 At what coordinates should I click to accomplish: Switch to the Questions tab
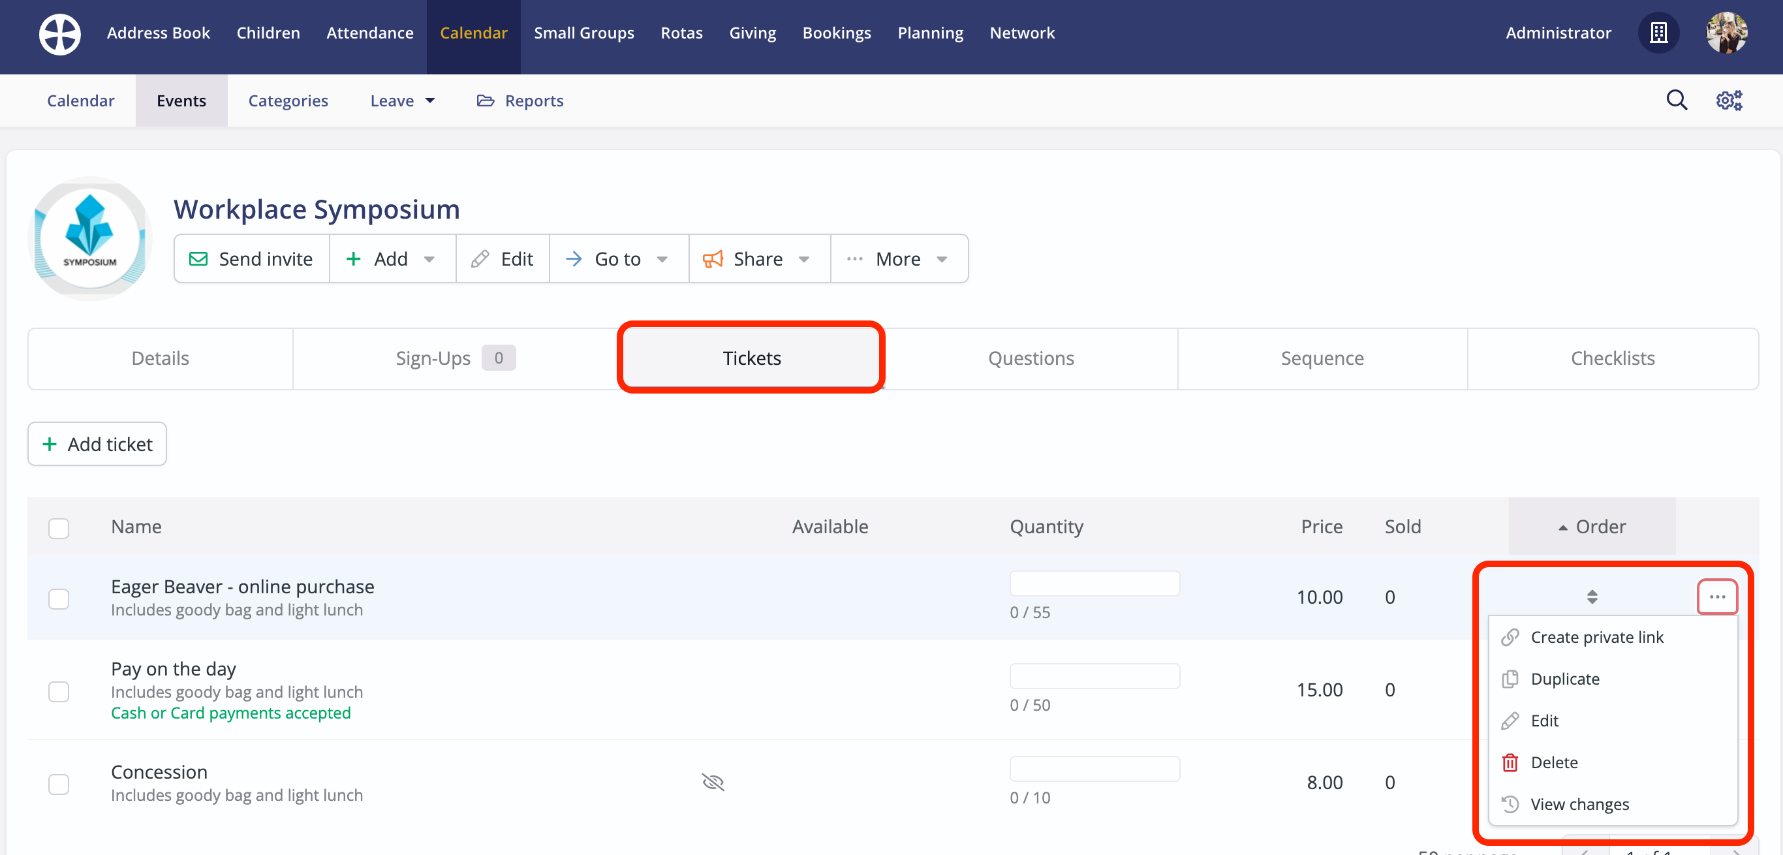[1030, 358]
